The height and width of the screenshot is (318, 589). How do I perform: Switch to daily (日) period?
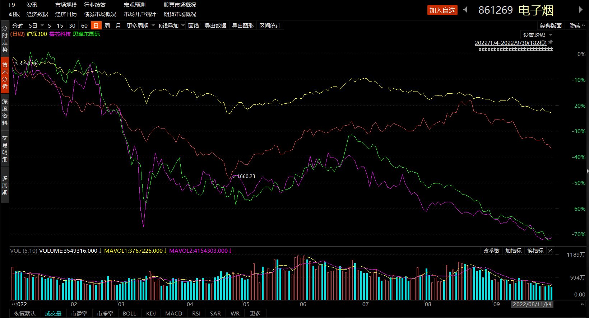tap(96, 26)
